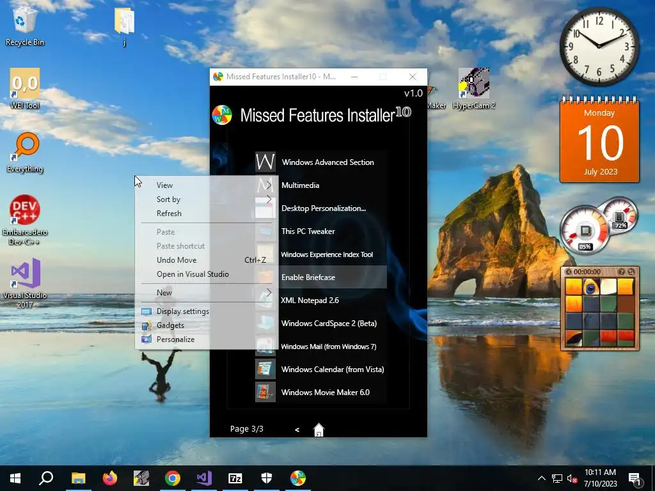Click the muted volume tray icon

tap(572, 478)
